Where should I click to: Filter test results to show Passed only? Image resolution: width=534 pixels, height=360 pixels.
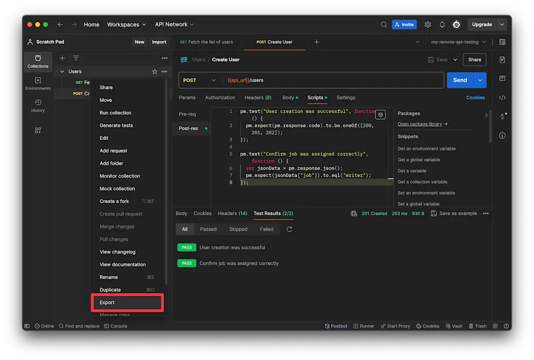(x=208, y=229)
